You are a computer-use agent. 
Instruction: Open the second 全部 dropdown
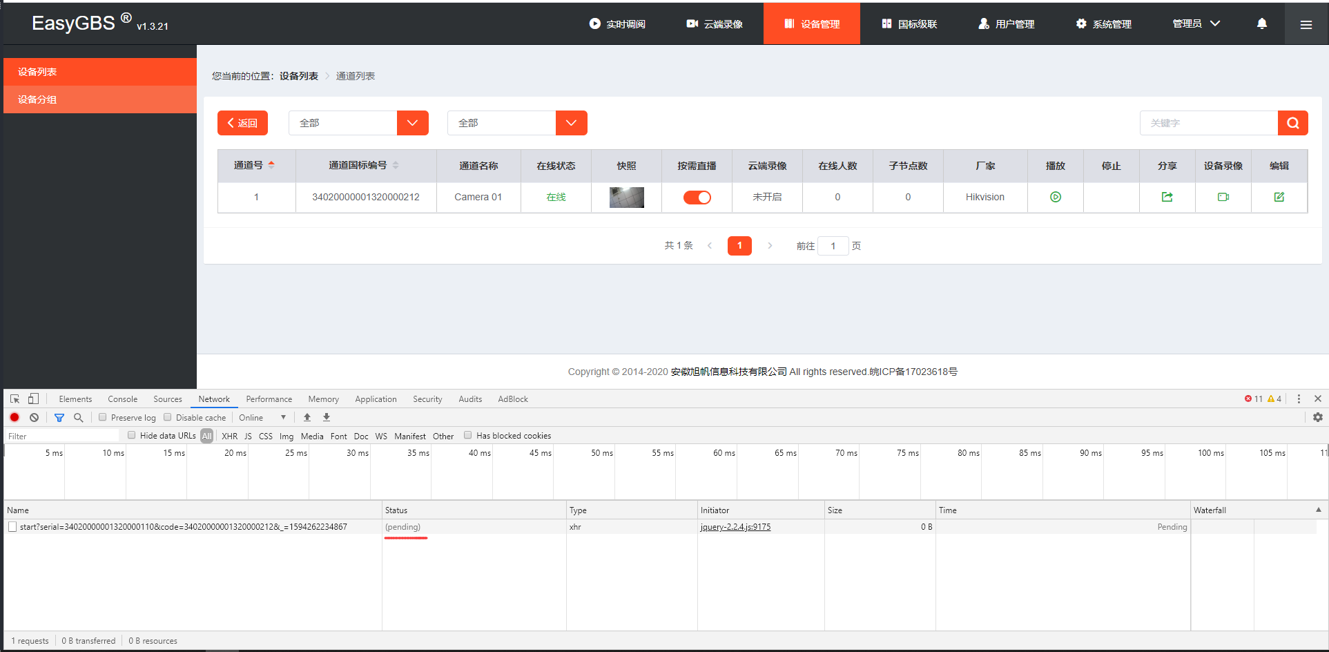517,123
